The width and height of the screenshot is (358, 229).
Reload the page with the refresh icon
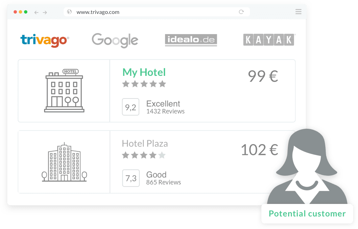(x=241, y=12)
